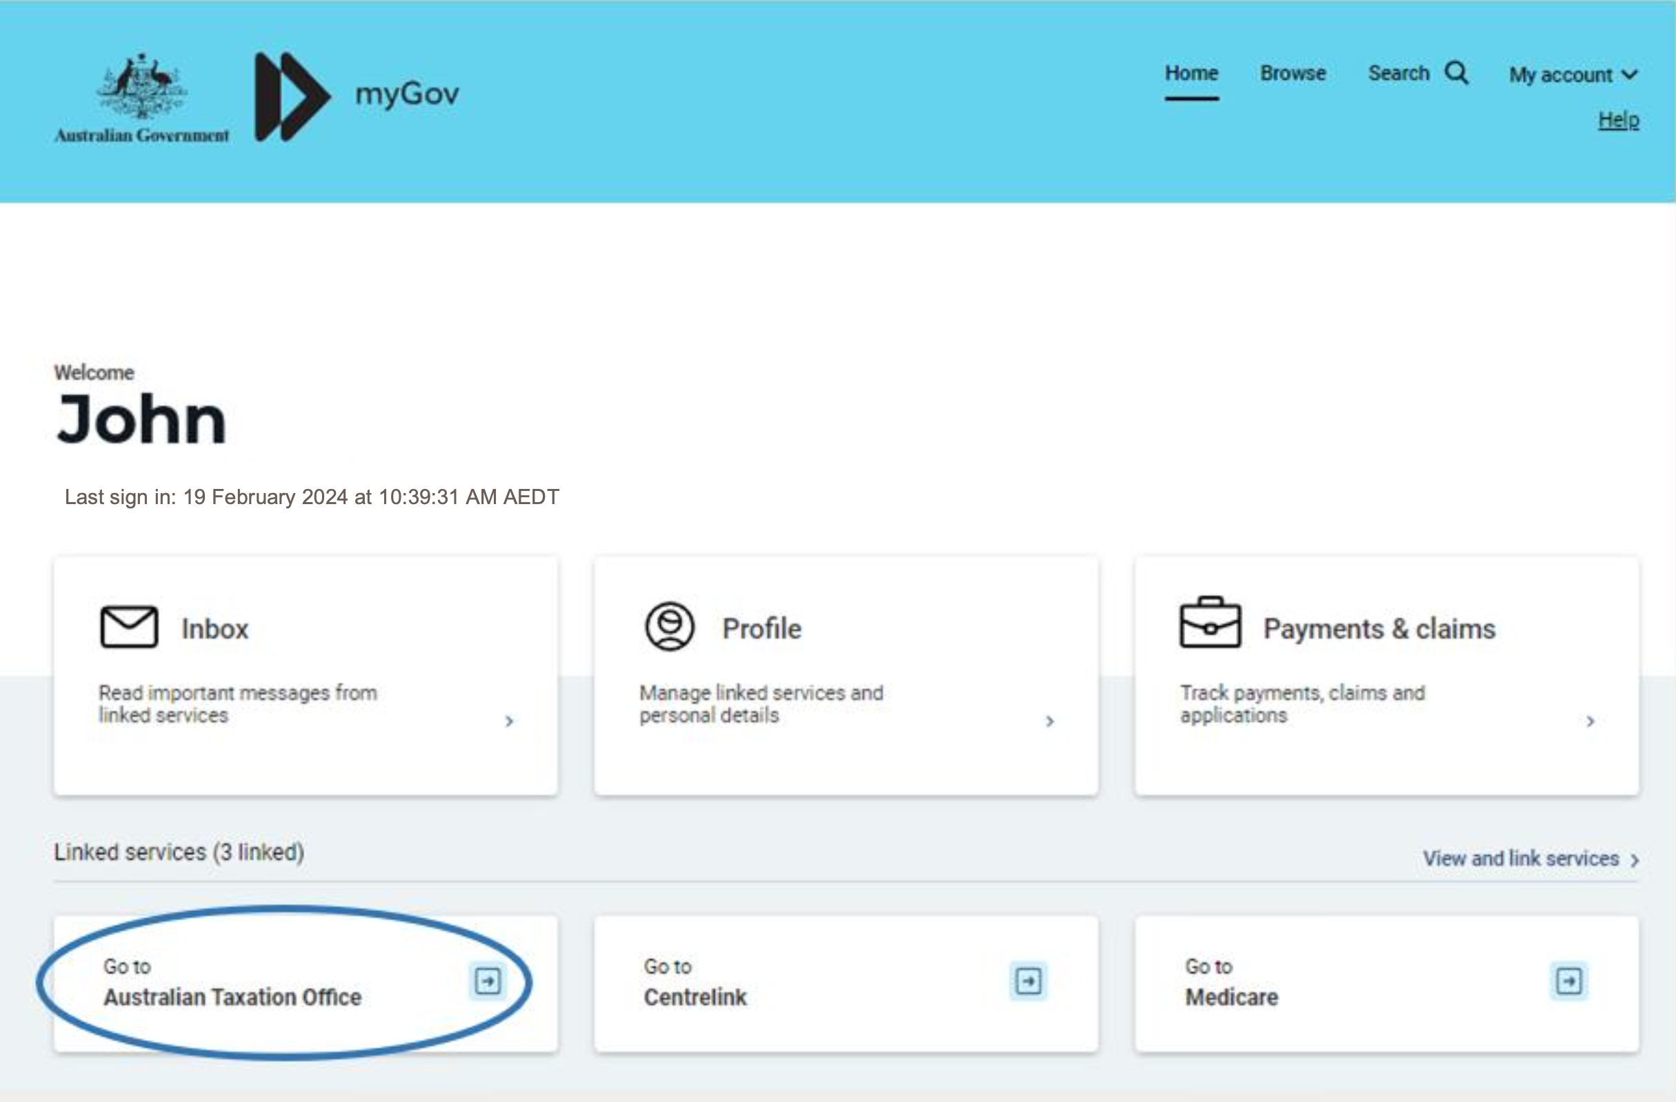Viewport: 1676px width, 1102px height.
Task: Go to the Home nav item
Action: [1191, 73]
